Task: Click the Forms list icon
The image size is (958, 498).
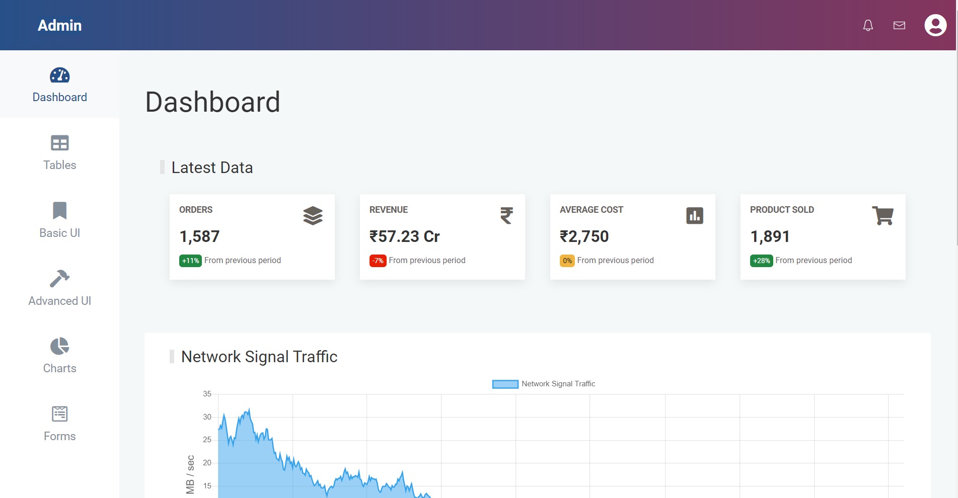Action: point(60,414)
